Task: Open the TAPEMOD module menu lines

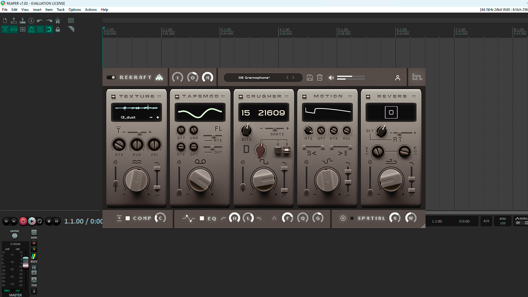Action: coord(223,96)
